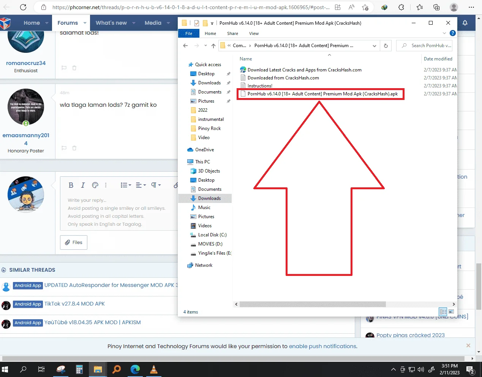Open the Explorer Share ribbon tab

(x=232, y=33)
